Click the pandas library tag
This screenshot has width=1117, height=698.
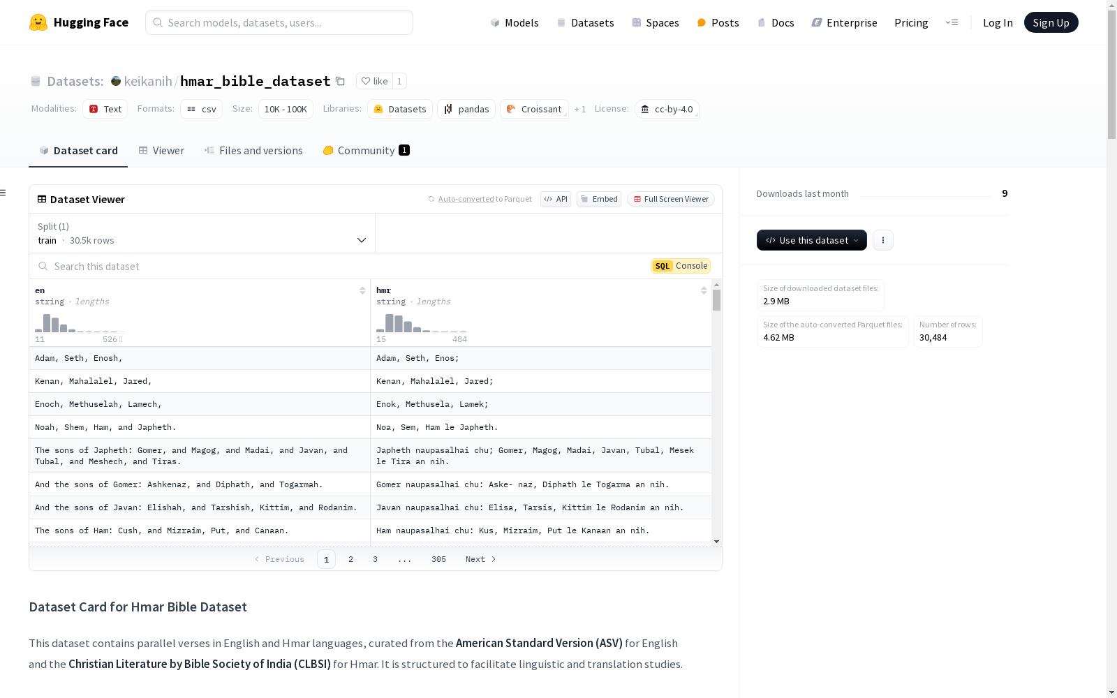[x=466, y=109]
